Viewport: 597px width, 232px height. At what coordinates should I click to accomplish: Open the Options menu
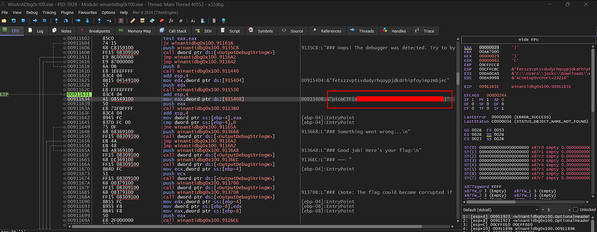tap(108, 13)
